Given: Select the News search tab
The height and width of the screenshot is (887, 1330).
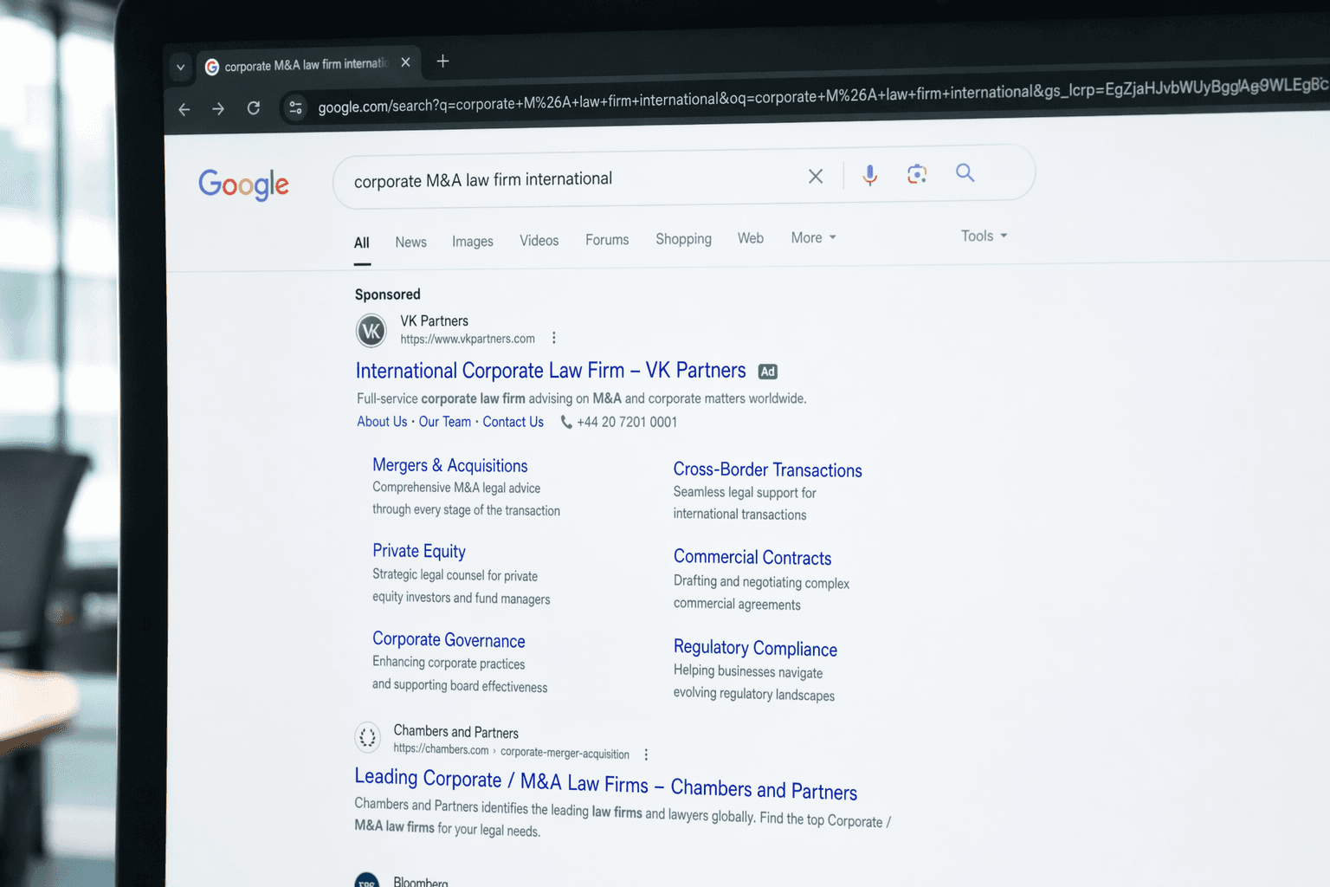Looking at the screenshot, I should click(410, 242).
